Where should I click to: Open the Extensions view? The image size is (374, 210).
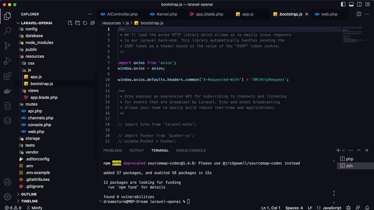pos(8,76)
